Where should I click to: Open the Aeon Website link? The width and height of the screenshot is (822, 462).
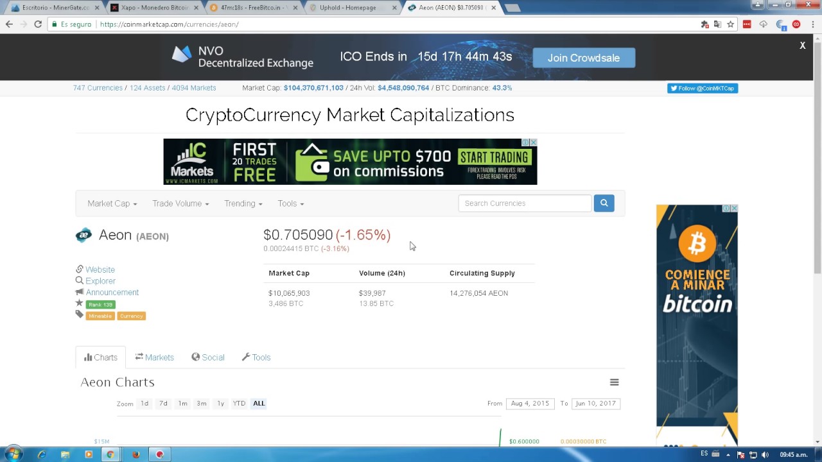pos(100,270)
